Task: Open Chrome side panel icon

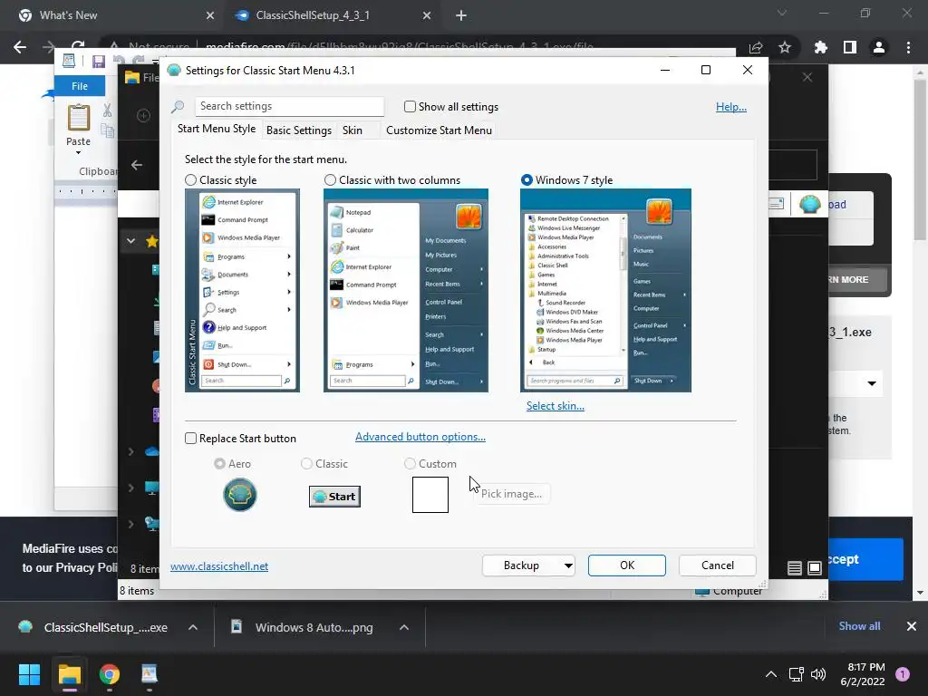Action: click(850, 47)
